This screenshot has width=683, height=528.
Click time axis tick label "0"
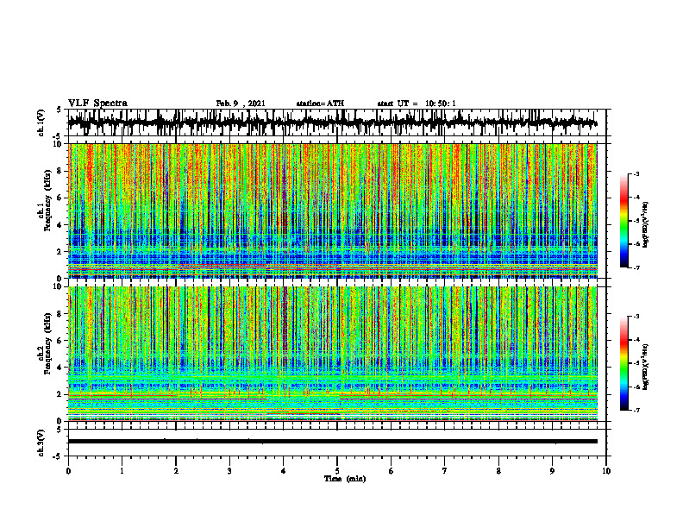click(x=68, y=471)
